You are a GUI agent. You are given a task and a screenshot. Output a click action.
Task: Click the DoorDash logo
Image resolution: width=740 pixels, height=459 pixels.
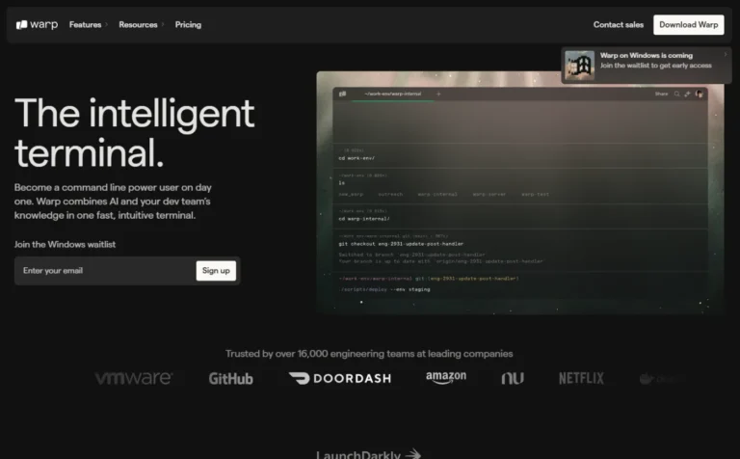340,378
